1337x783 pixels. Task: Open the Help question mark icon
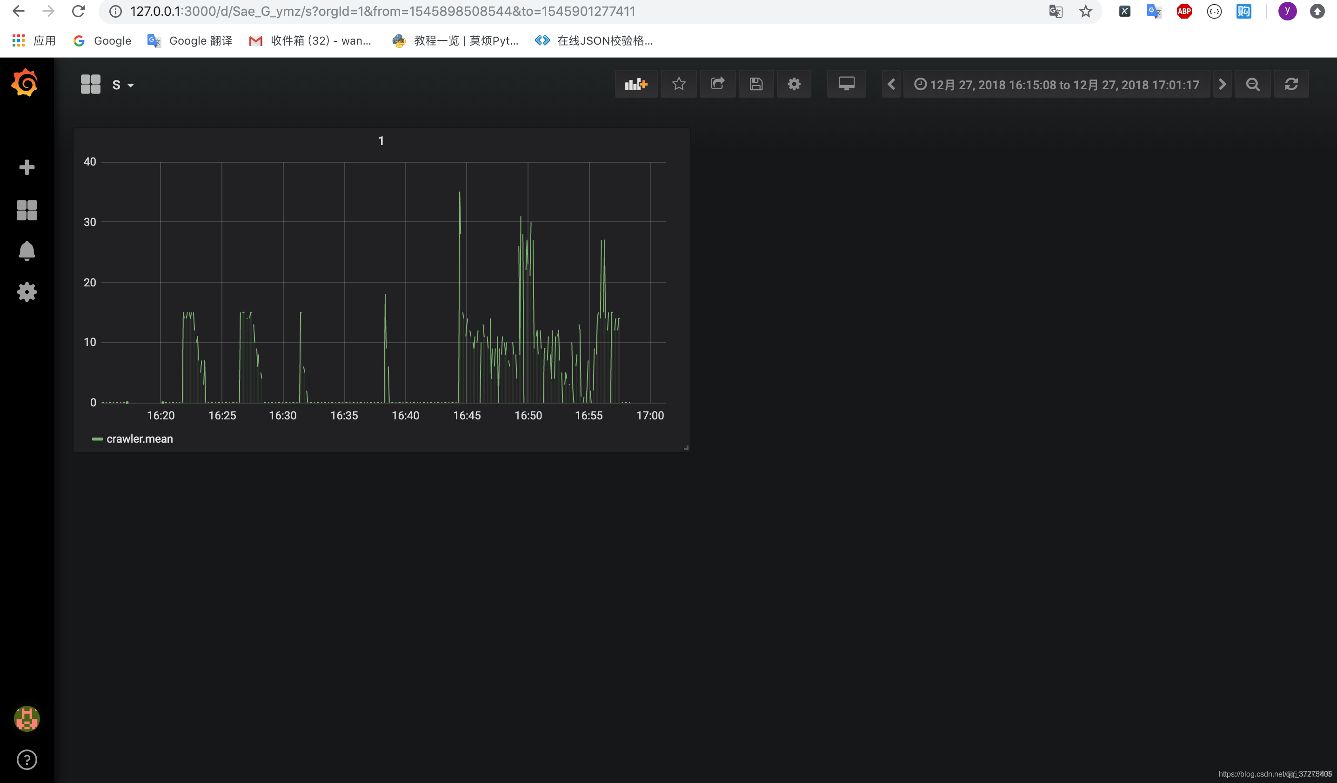[27, 760]
